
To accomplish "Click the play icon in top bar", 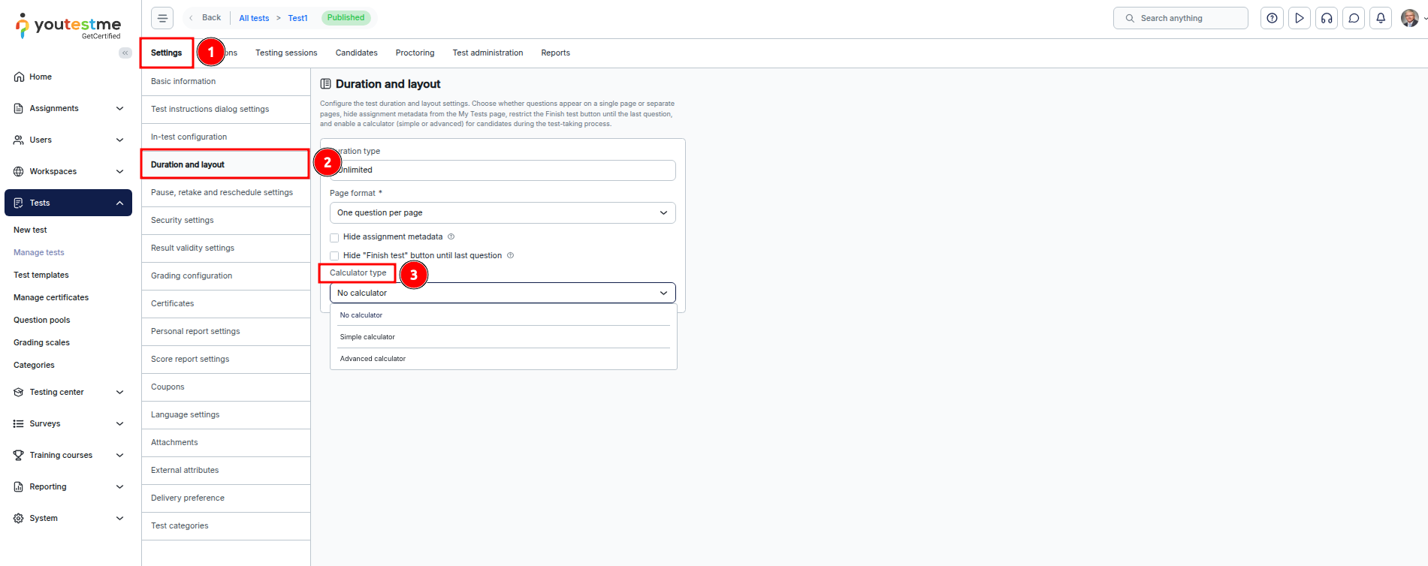I will pos(1299,18).
